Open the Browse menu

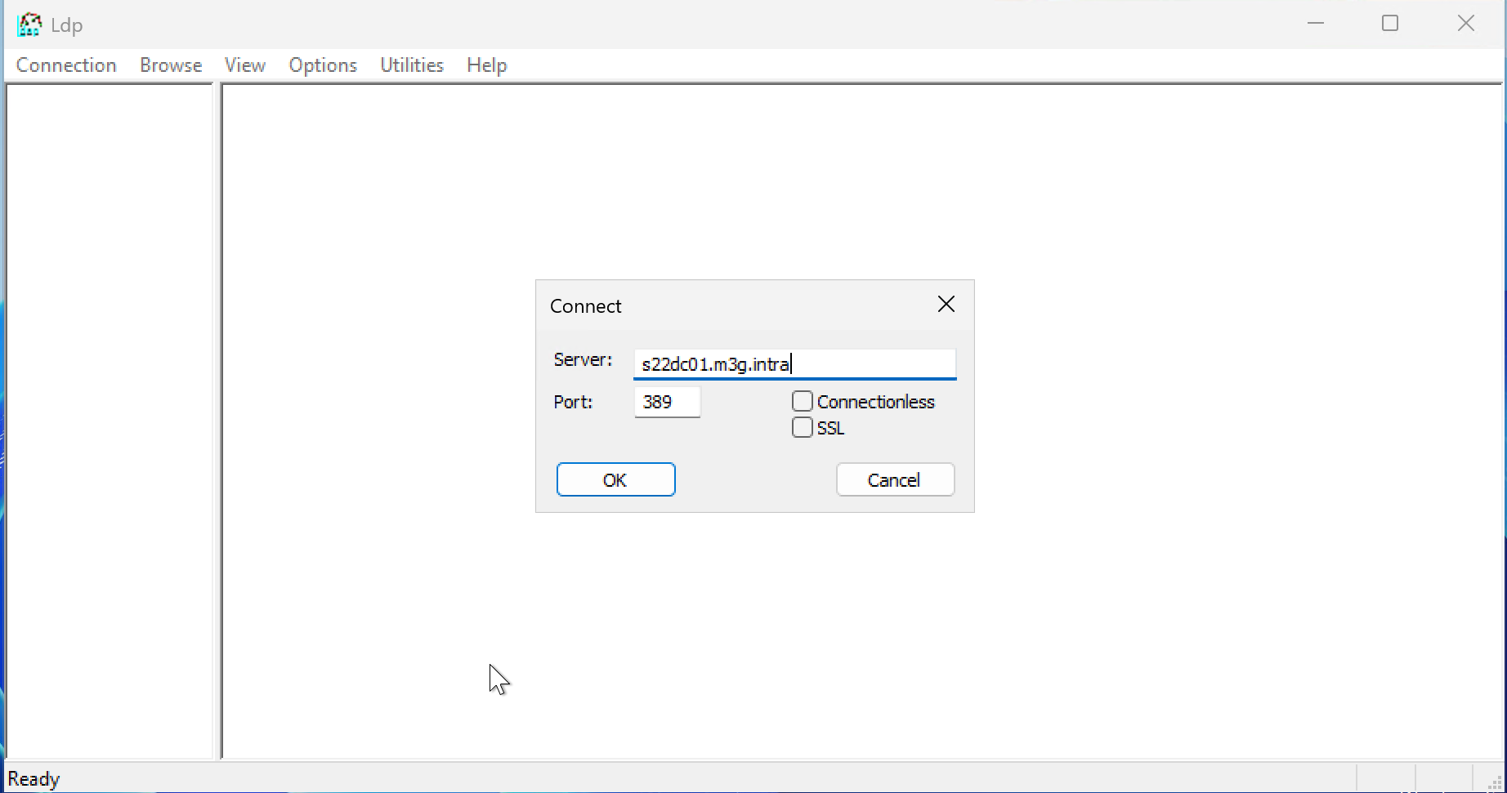pos(171,65)
